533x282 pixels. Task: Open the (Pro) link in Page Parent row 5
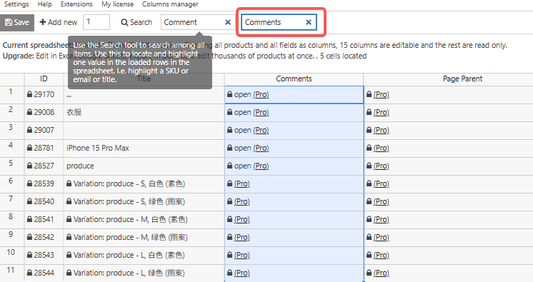click(382, 166)
